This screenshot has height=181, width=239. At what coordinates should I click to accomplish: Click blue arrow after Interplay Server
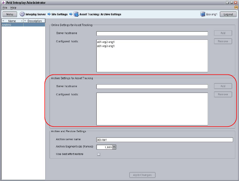pos(49,14)
